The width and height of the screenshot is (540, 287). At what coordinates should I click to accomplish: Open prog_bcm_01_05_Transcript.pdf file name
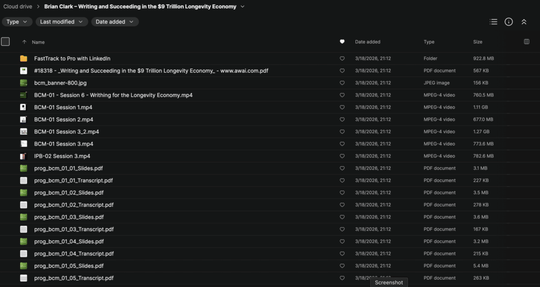(74, 278)
